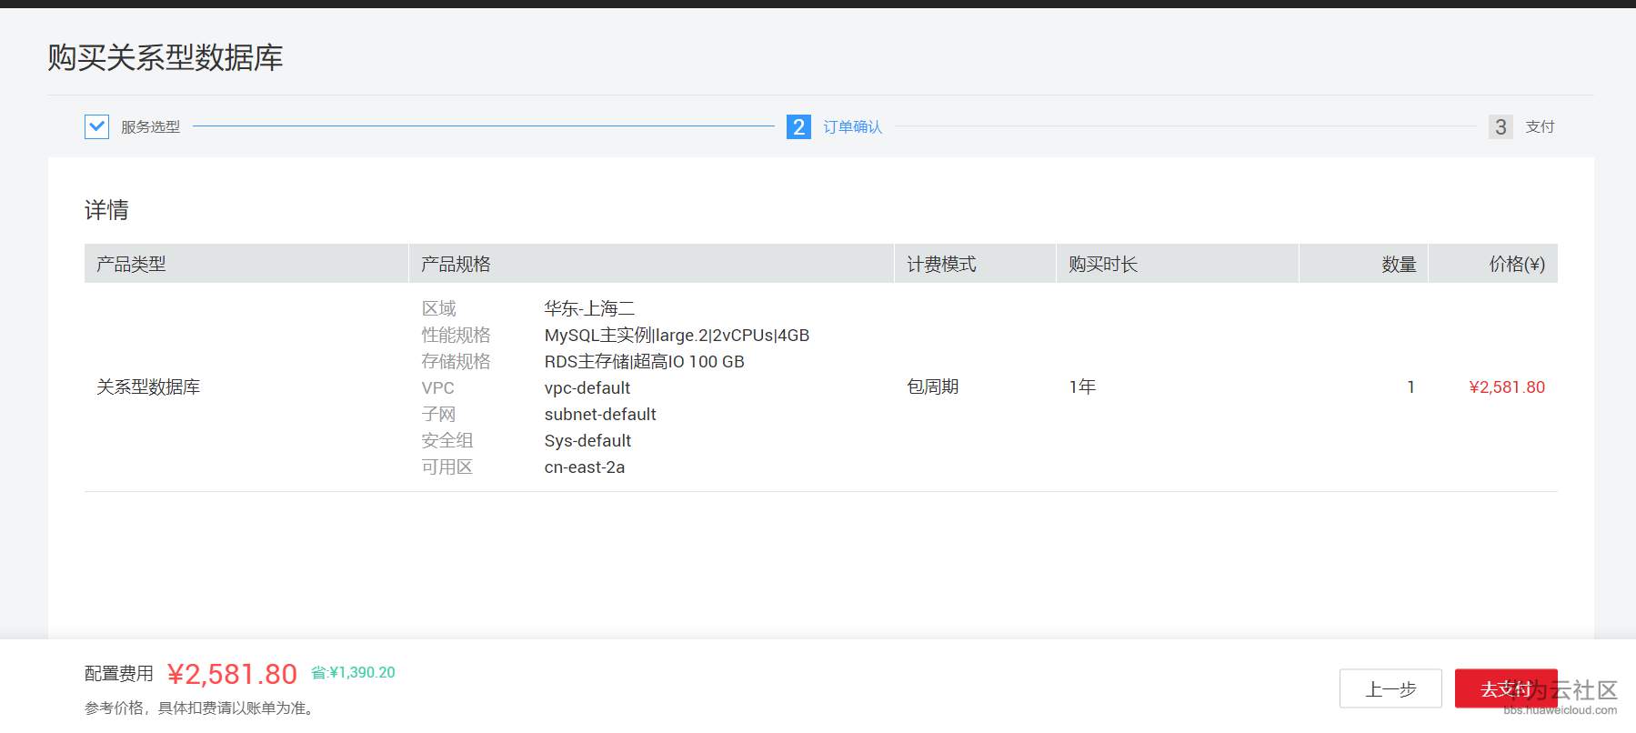Click the 区域 spec label
This screenshot has height=733, width=1636.
coord(438,308)
